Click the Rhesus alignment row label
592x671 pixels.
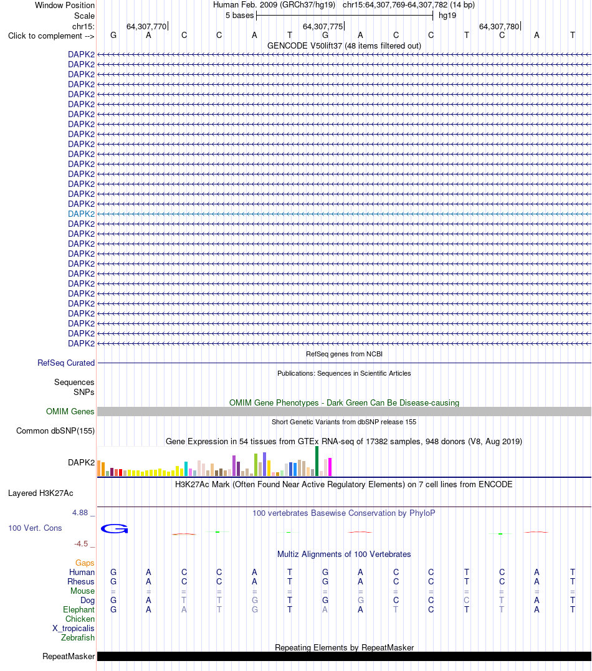click(81, 581)
